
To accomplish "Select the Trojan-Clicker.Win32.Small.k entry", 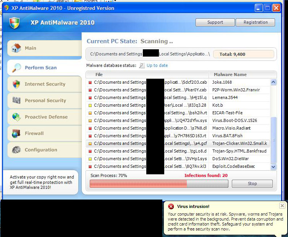I will point(239,143).
